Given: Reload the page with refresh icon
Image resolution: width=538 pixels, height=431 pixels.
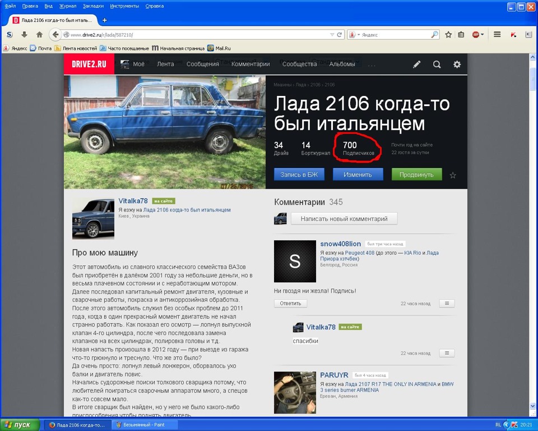Looking at the screenshot, I should (340, 35).
